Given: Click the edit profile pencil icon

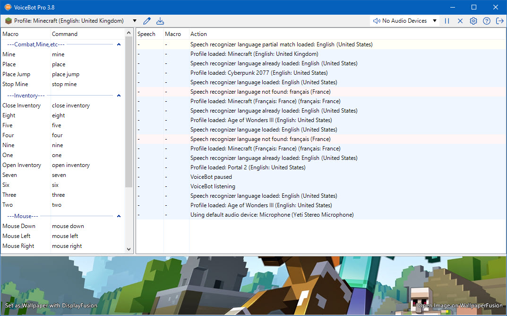Looking at the screenshot, I should coord(147,21).
